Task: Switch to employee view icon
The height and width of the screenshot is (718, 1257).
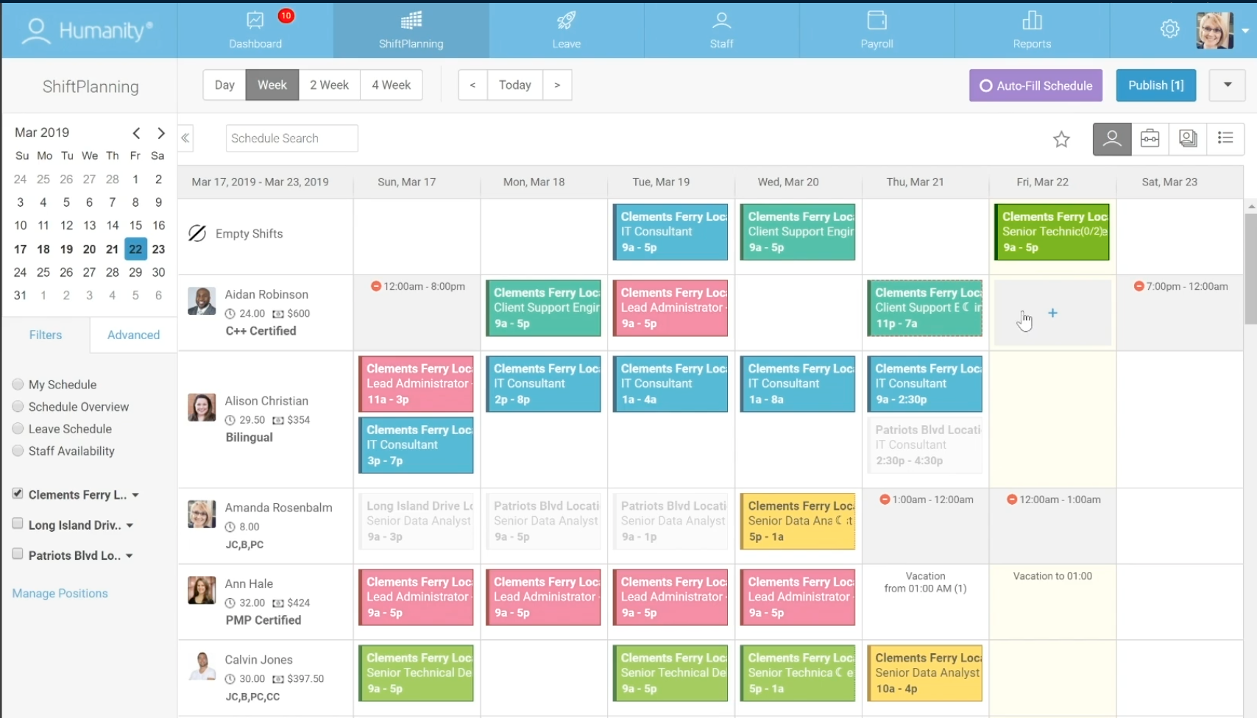Action: [1112, 138]
